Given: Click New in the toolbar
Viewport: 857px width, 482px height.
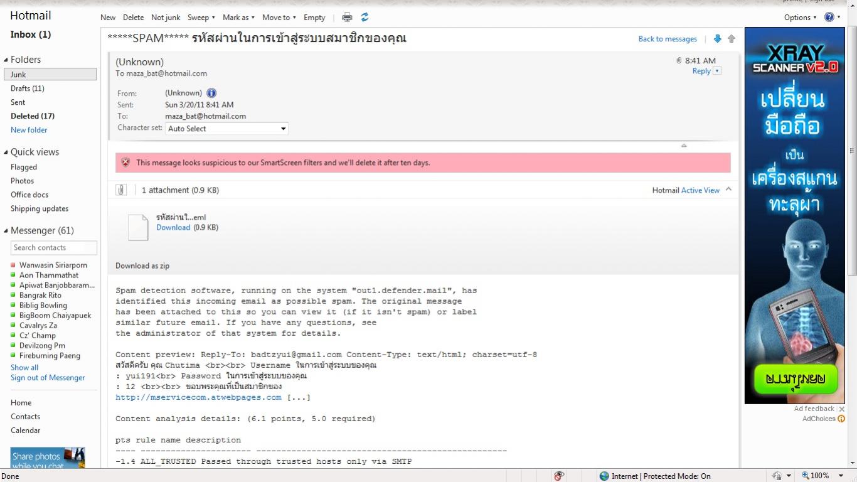Looking at the screenshot, I should coord(108,18).
